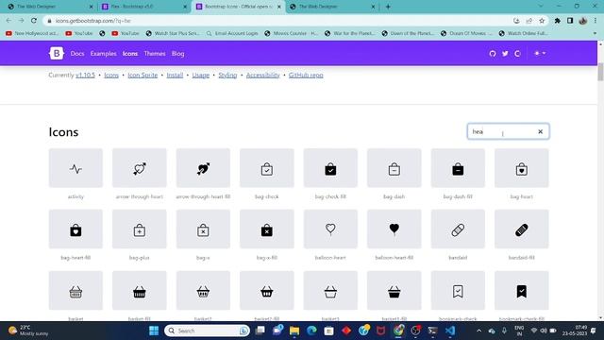This screenshot has height=340, width=604.
Task: Pick the bag-heart icon
Action: point(522,168)
